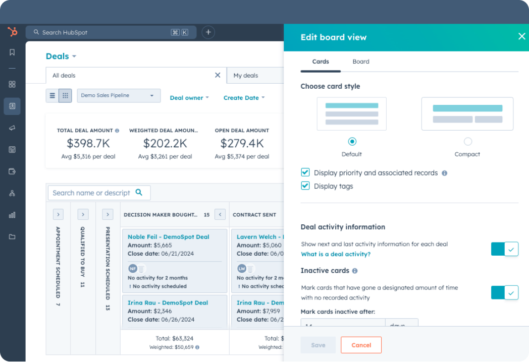
Task: Uncheck the Display tags checkbox
Action: pyautogui.click(x=305, y=186)
